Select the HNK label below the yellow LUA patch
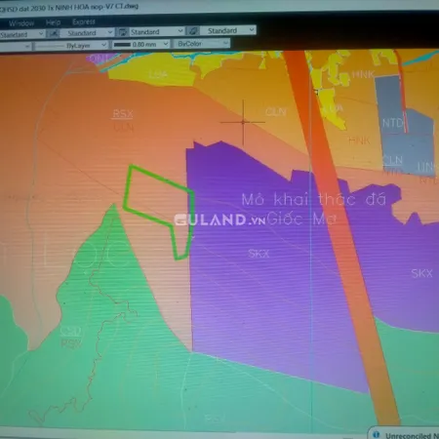 (x=359, y=140)
